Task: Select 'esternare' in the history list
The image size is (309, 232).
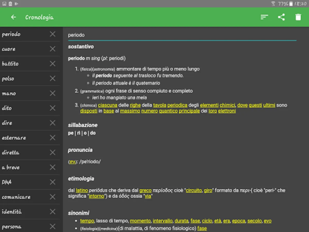Action: pyautogui.click(x=14, y=138)
